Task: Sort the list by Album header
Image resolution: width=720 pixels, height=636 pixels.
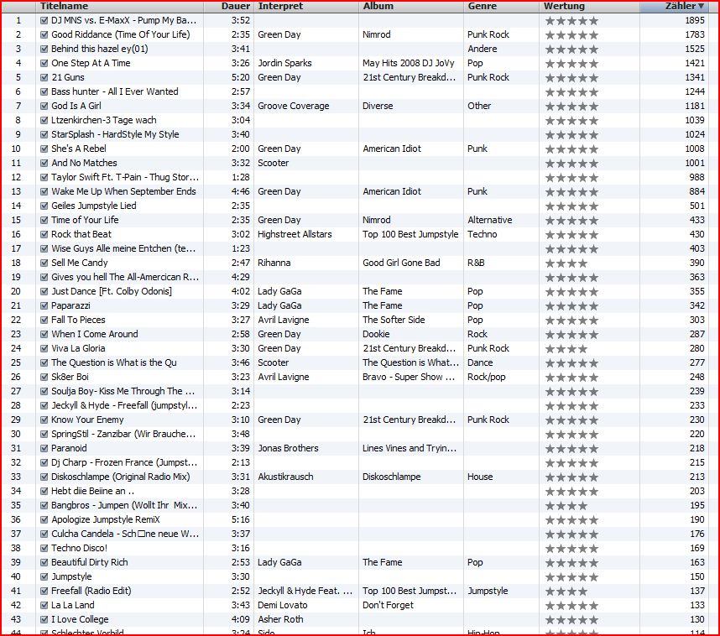Action: coord(411,7)
